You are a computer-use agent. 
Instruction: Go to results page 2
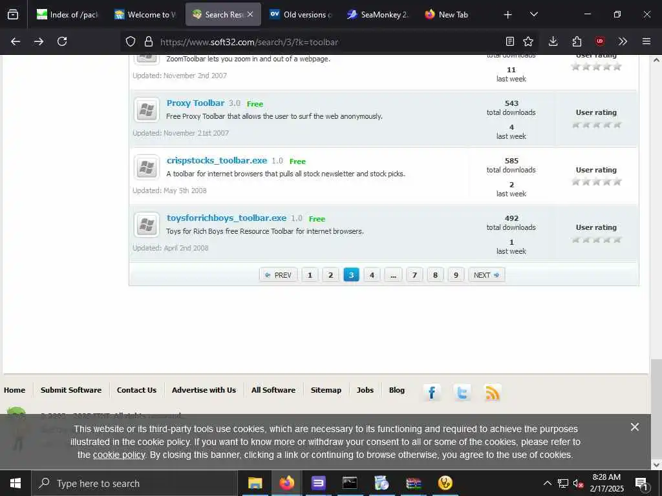[330, 275]
